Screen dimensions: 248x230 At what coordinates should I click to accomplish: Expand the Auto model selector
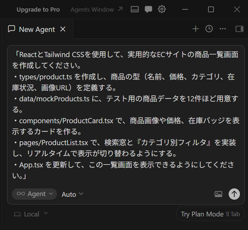(x=72, y=194)
